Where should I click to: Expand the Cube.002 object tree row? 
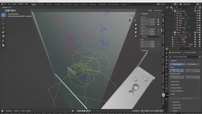175,18
